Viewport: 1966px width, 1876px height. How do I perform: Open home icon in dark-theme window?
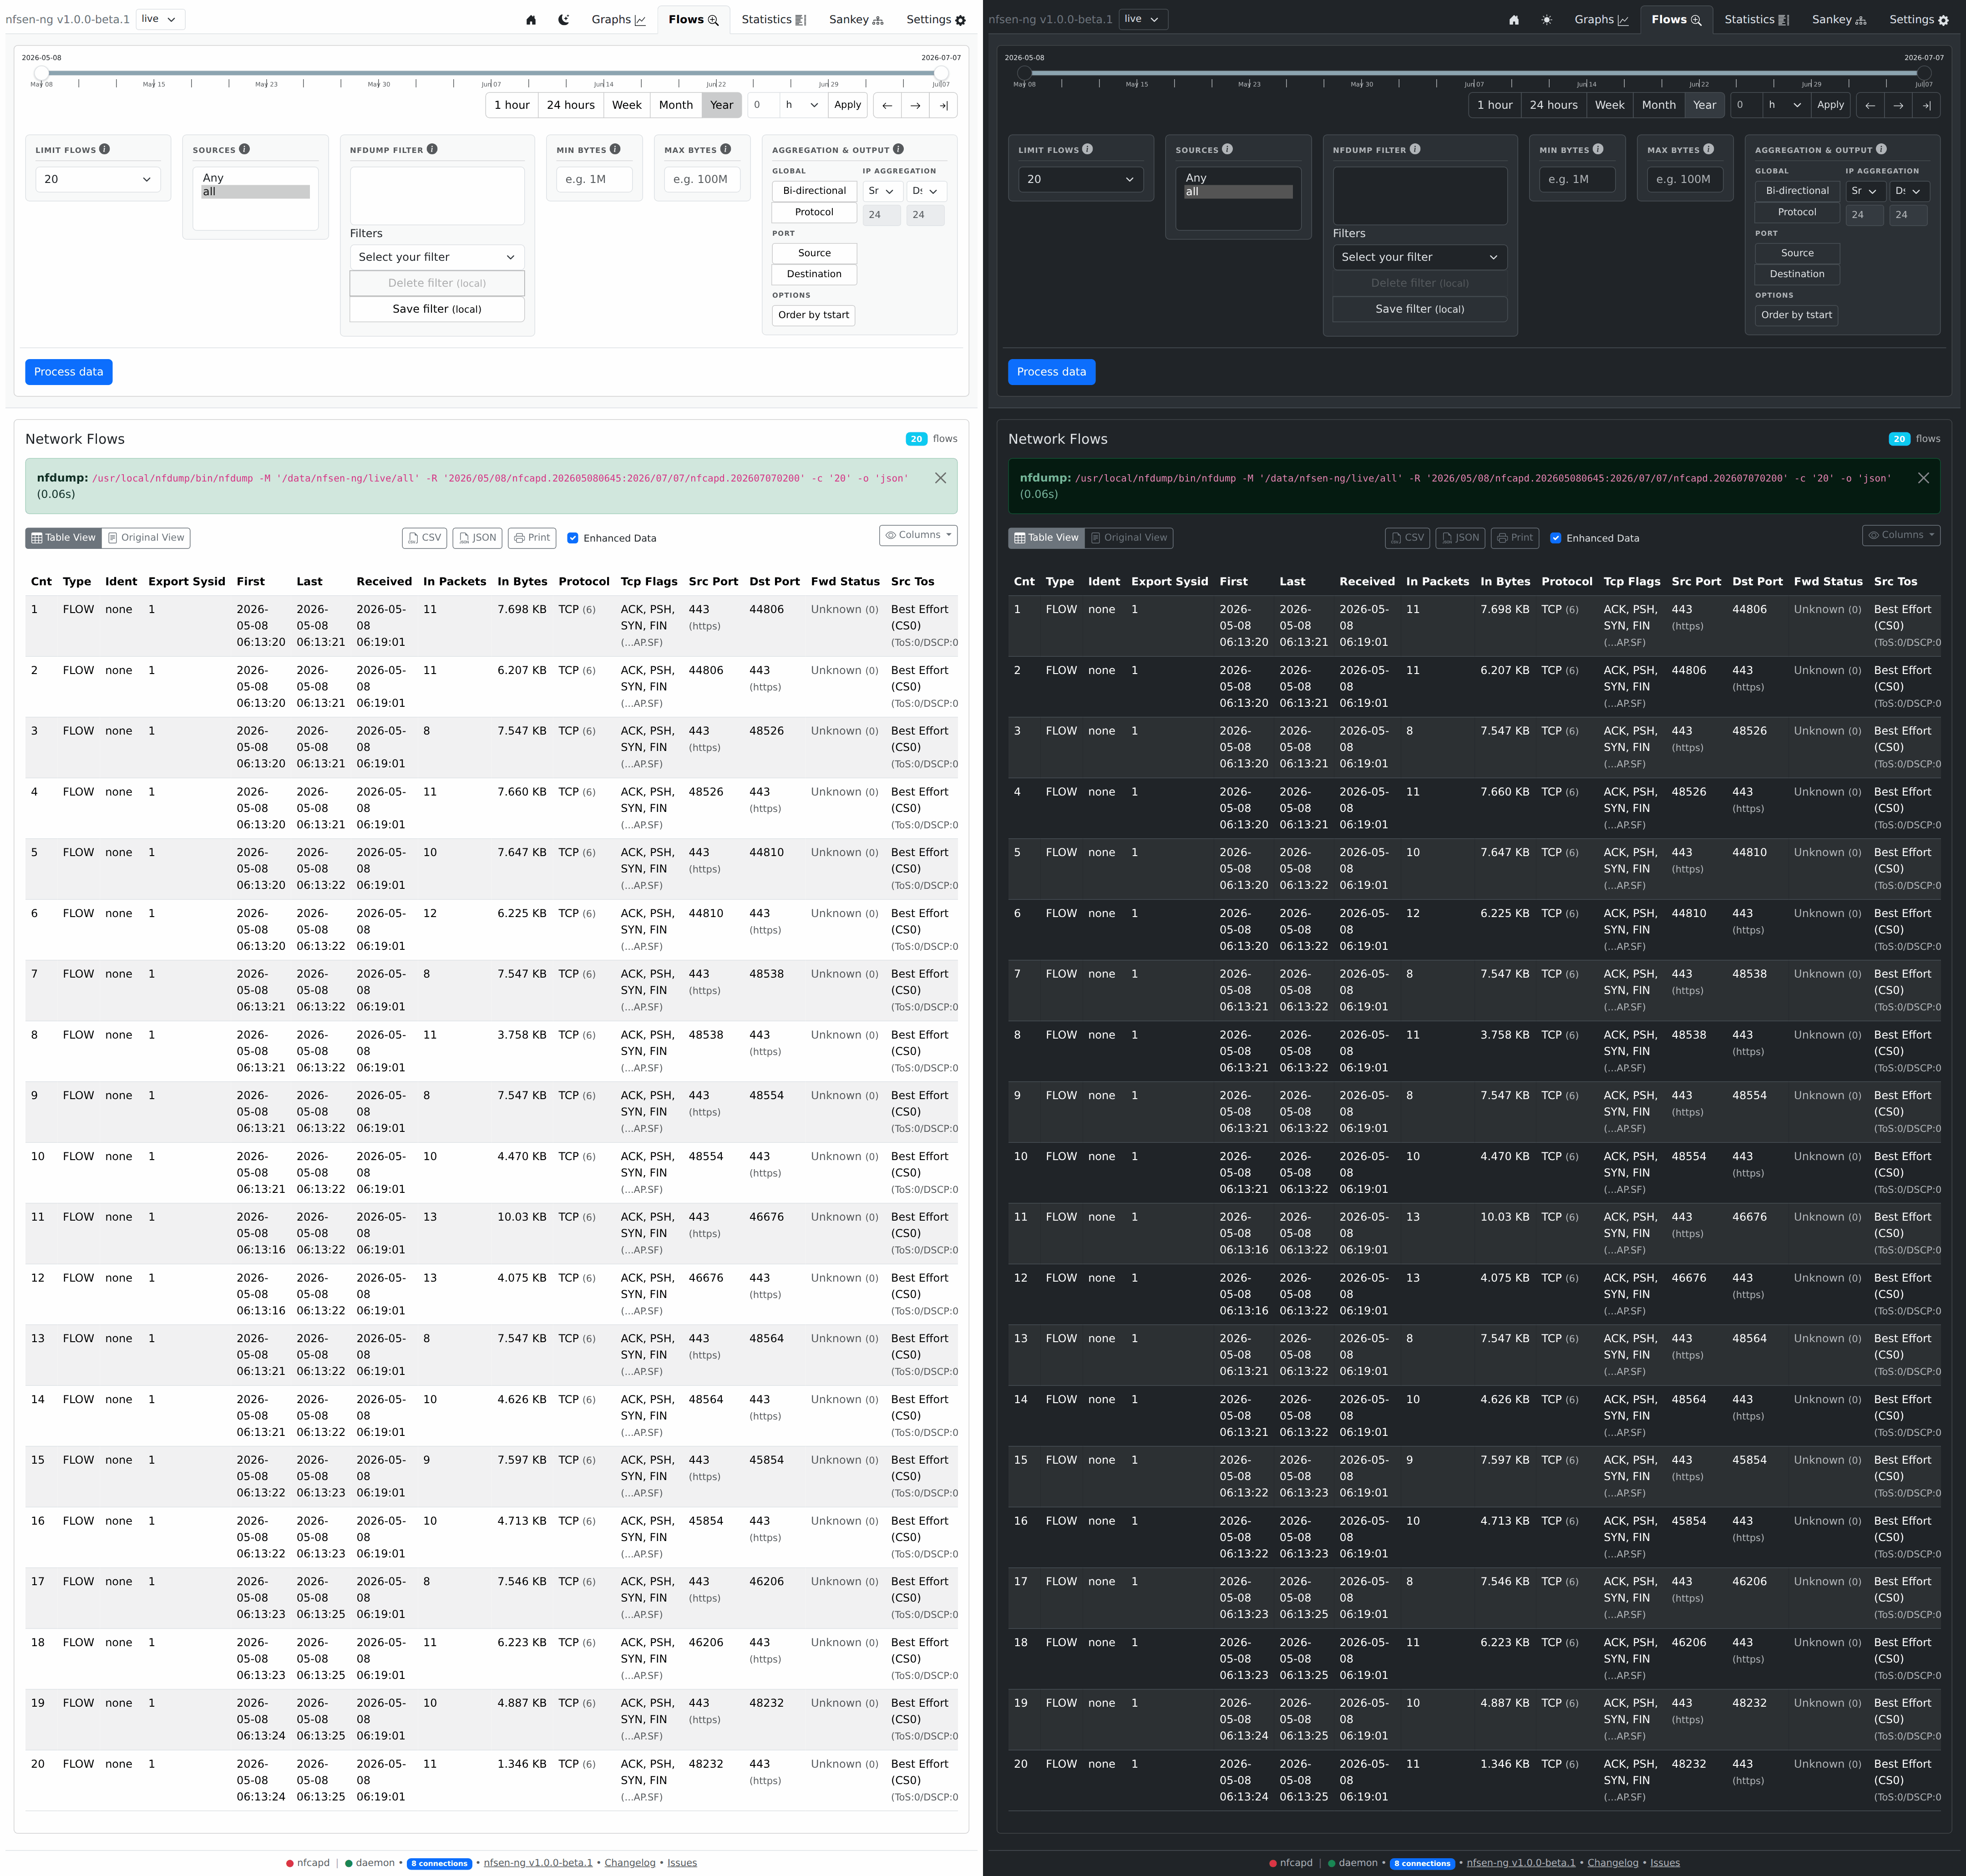1514,20
